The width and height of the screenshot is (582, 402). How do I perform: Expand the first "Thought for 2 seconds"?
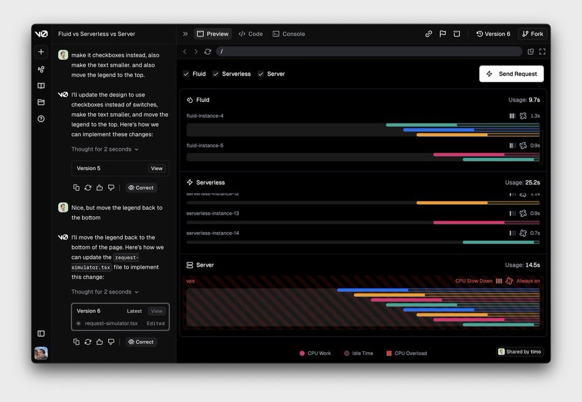click(x=105, y=149)
